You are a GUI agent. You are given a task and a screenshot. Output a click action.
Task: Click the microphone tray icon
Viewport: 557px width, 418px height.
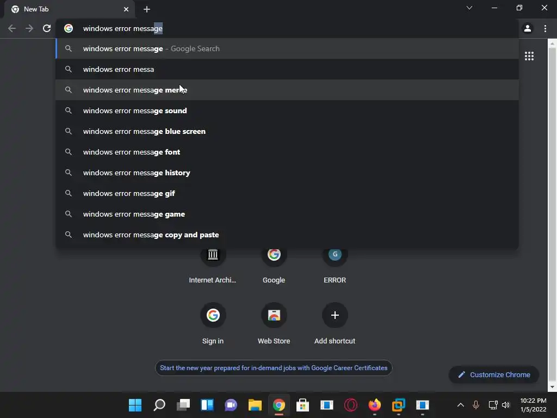[x=476, y=405]
